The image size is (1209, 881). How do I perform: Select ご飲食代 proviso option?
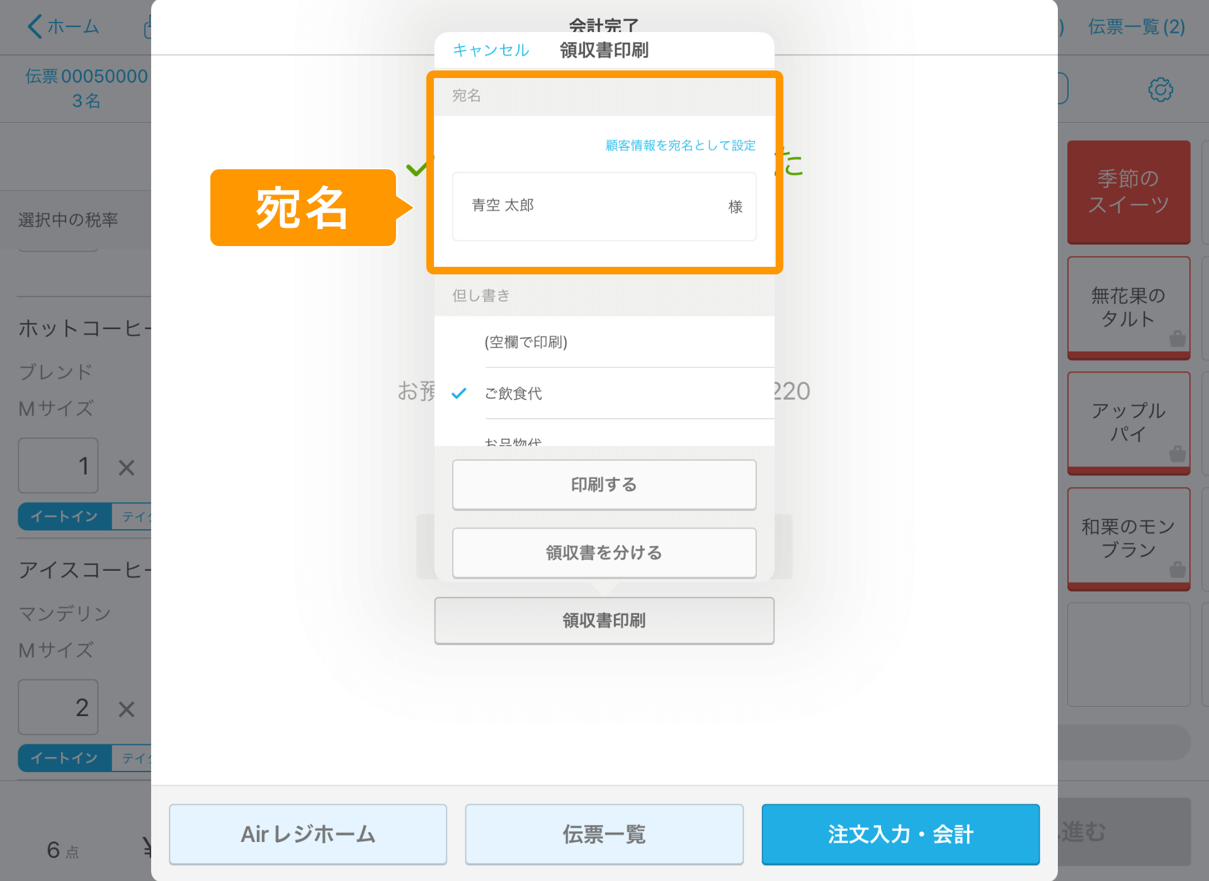click(604, 393)
